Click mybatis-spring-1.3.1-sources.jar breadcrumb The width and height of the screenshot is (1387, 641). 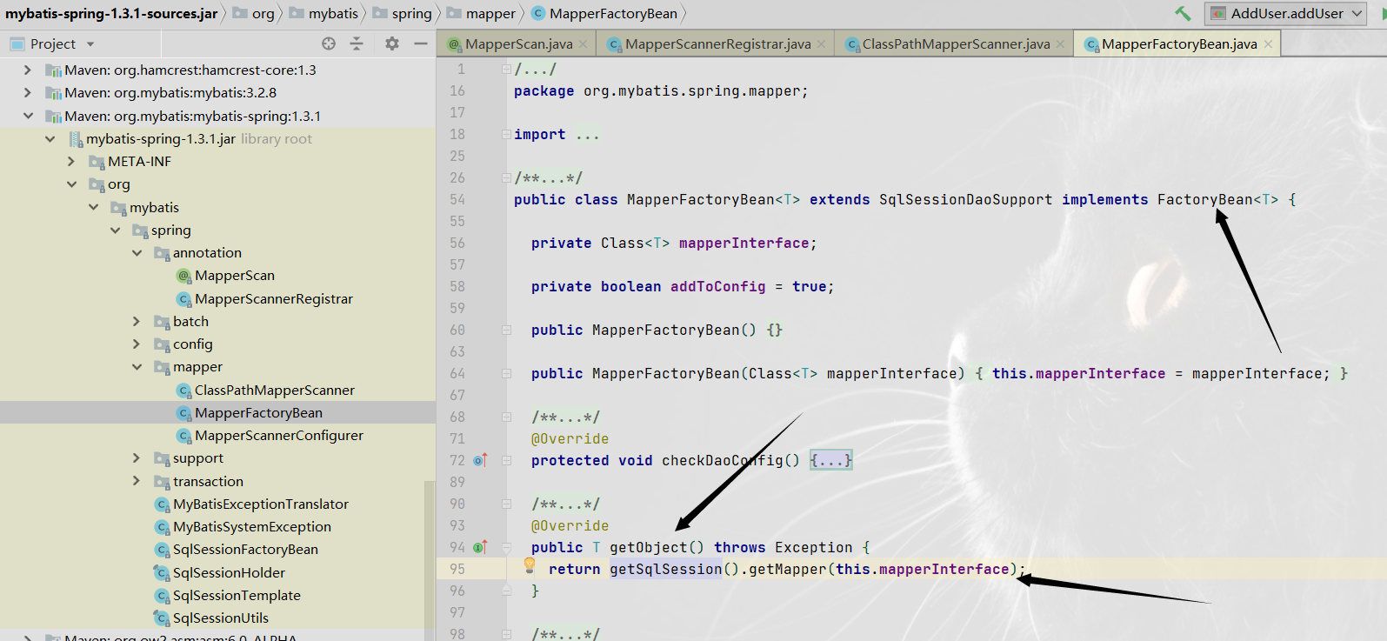tap(111, 13)
